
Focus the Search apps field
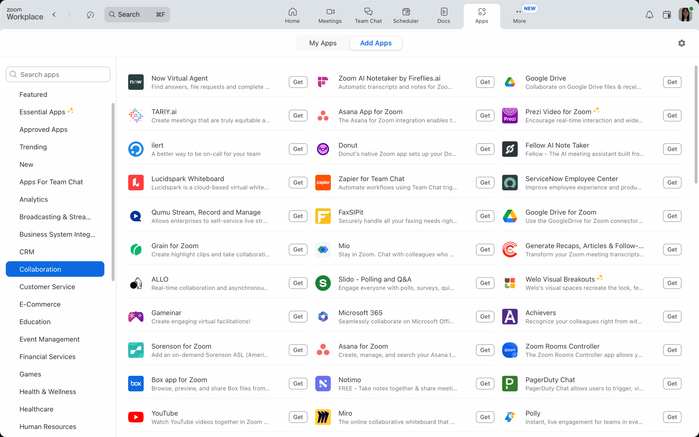58,75
